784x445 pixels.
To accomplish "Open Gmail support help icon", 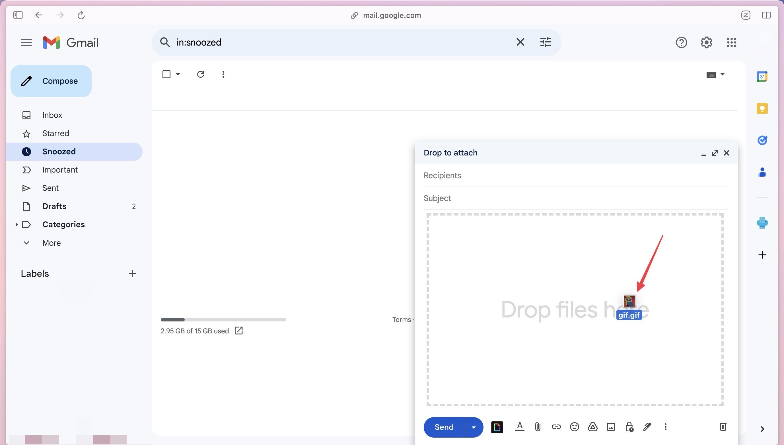I will tap(681, 42).
